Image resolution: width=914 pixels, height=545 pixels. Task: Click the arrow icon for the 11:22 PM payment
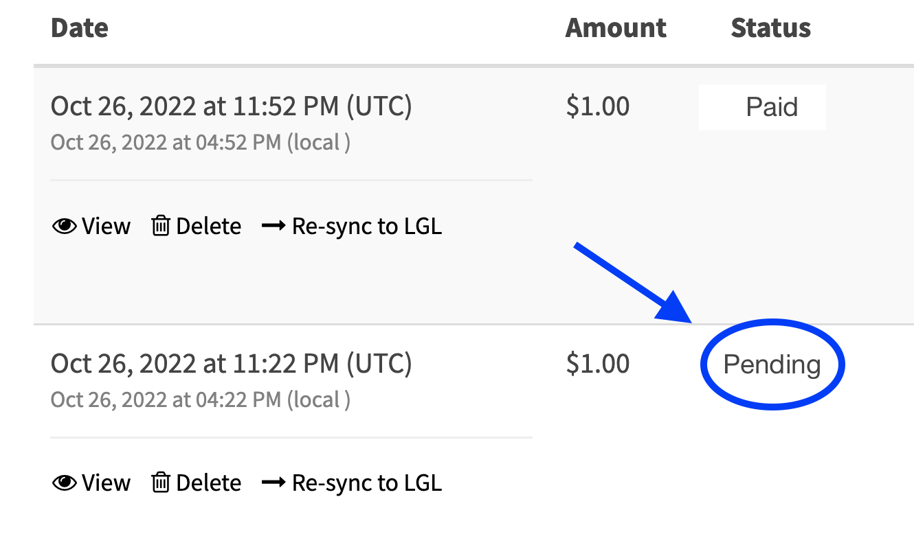[x=274, y=483]
